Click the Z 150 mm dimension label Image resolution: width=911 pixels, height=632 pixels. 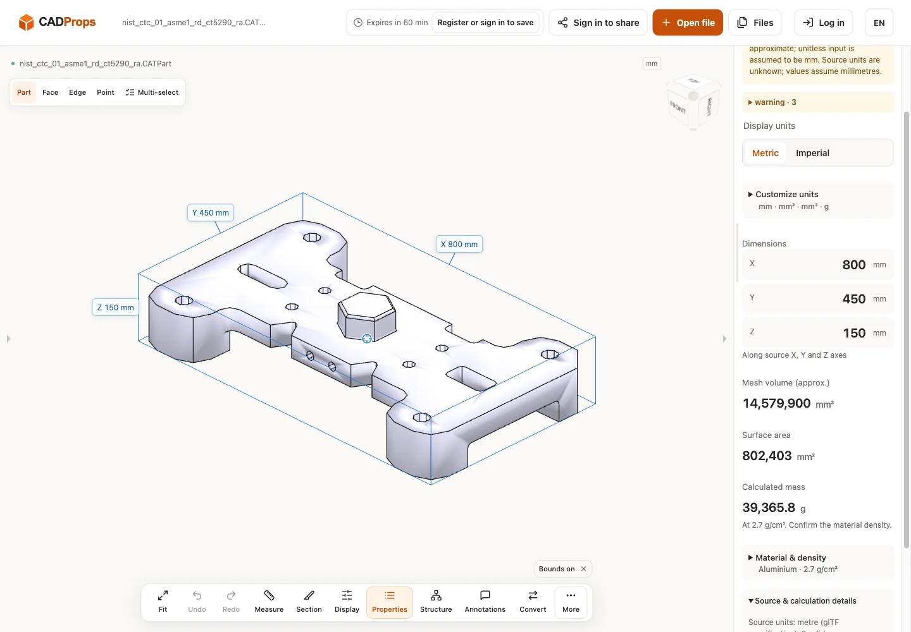tap(116, 307)
